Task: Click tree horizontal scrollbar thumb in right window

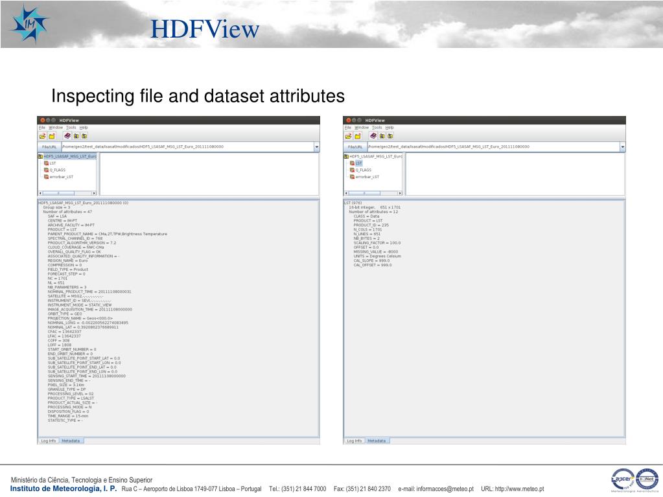Action: (364, 193)
